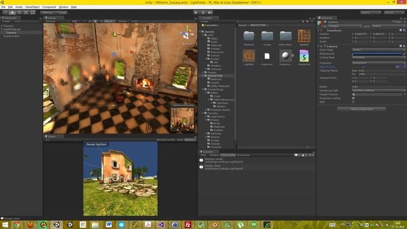Open the Help menu

(x=74, y=7)
